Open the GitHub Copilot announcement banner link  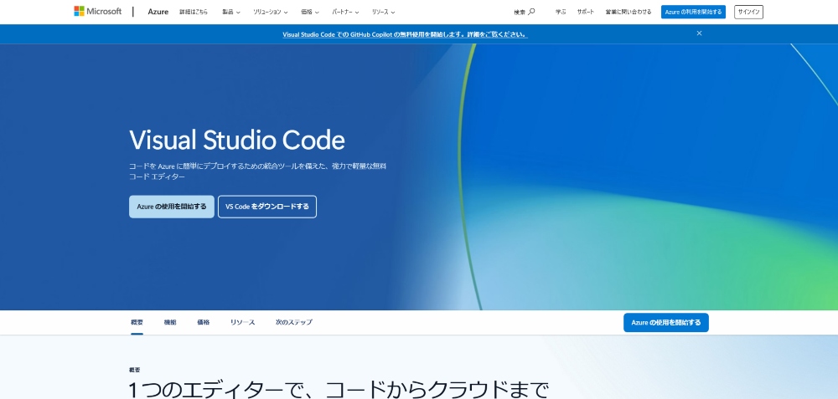405,34
